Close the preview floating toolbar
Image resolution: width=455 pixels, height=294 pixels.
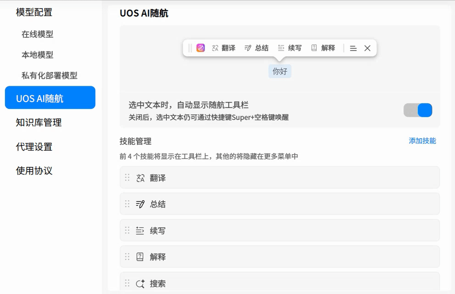tap(367, 48)
